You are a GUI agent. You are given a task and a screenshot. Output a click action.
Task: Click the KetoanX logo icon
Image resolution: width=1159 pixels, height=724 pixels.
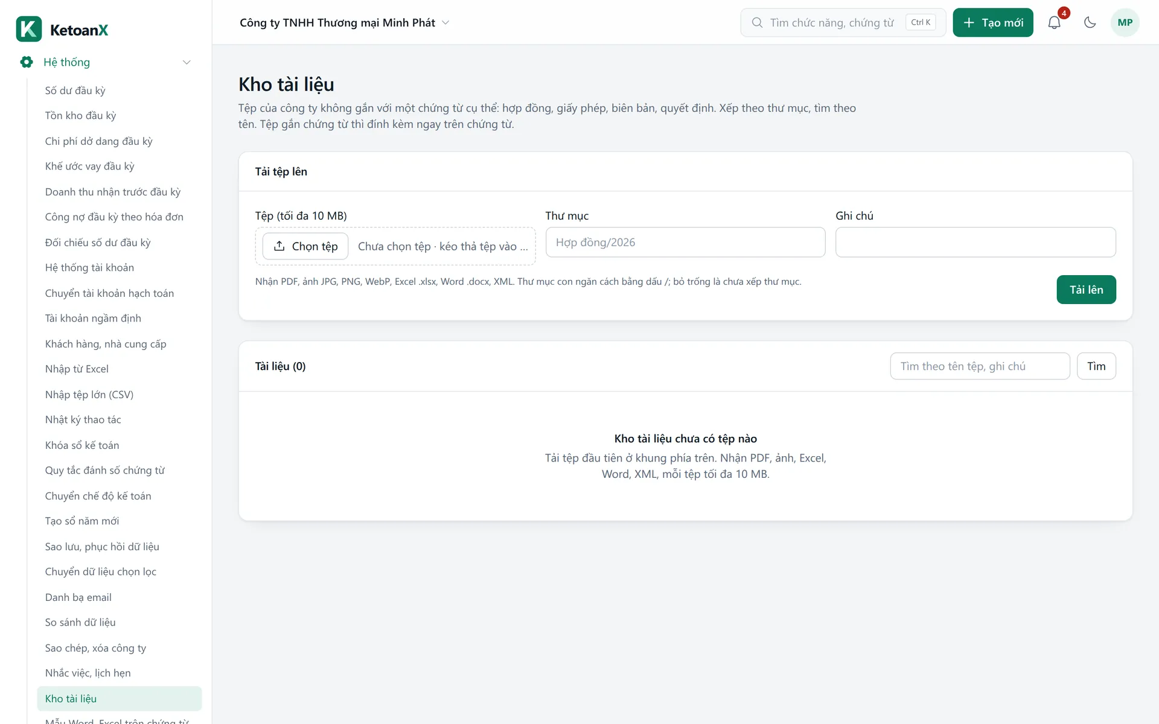click(29, 29)
